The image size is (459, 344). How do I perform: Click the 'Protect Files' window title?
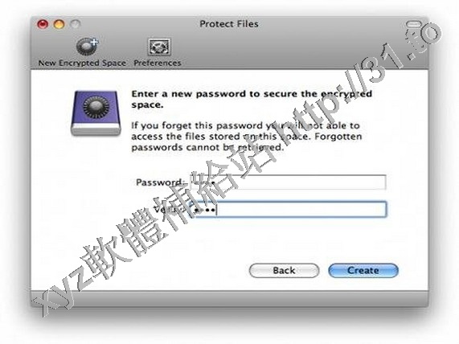pos(229,24)
